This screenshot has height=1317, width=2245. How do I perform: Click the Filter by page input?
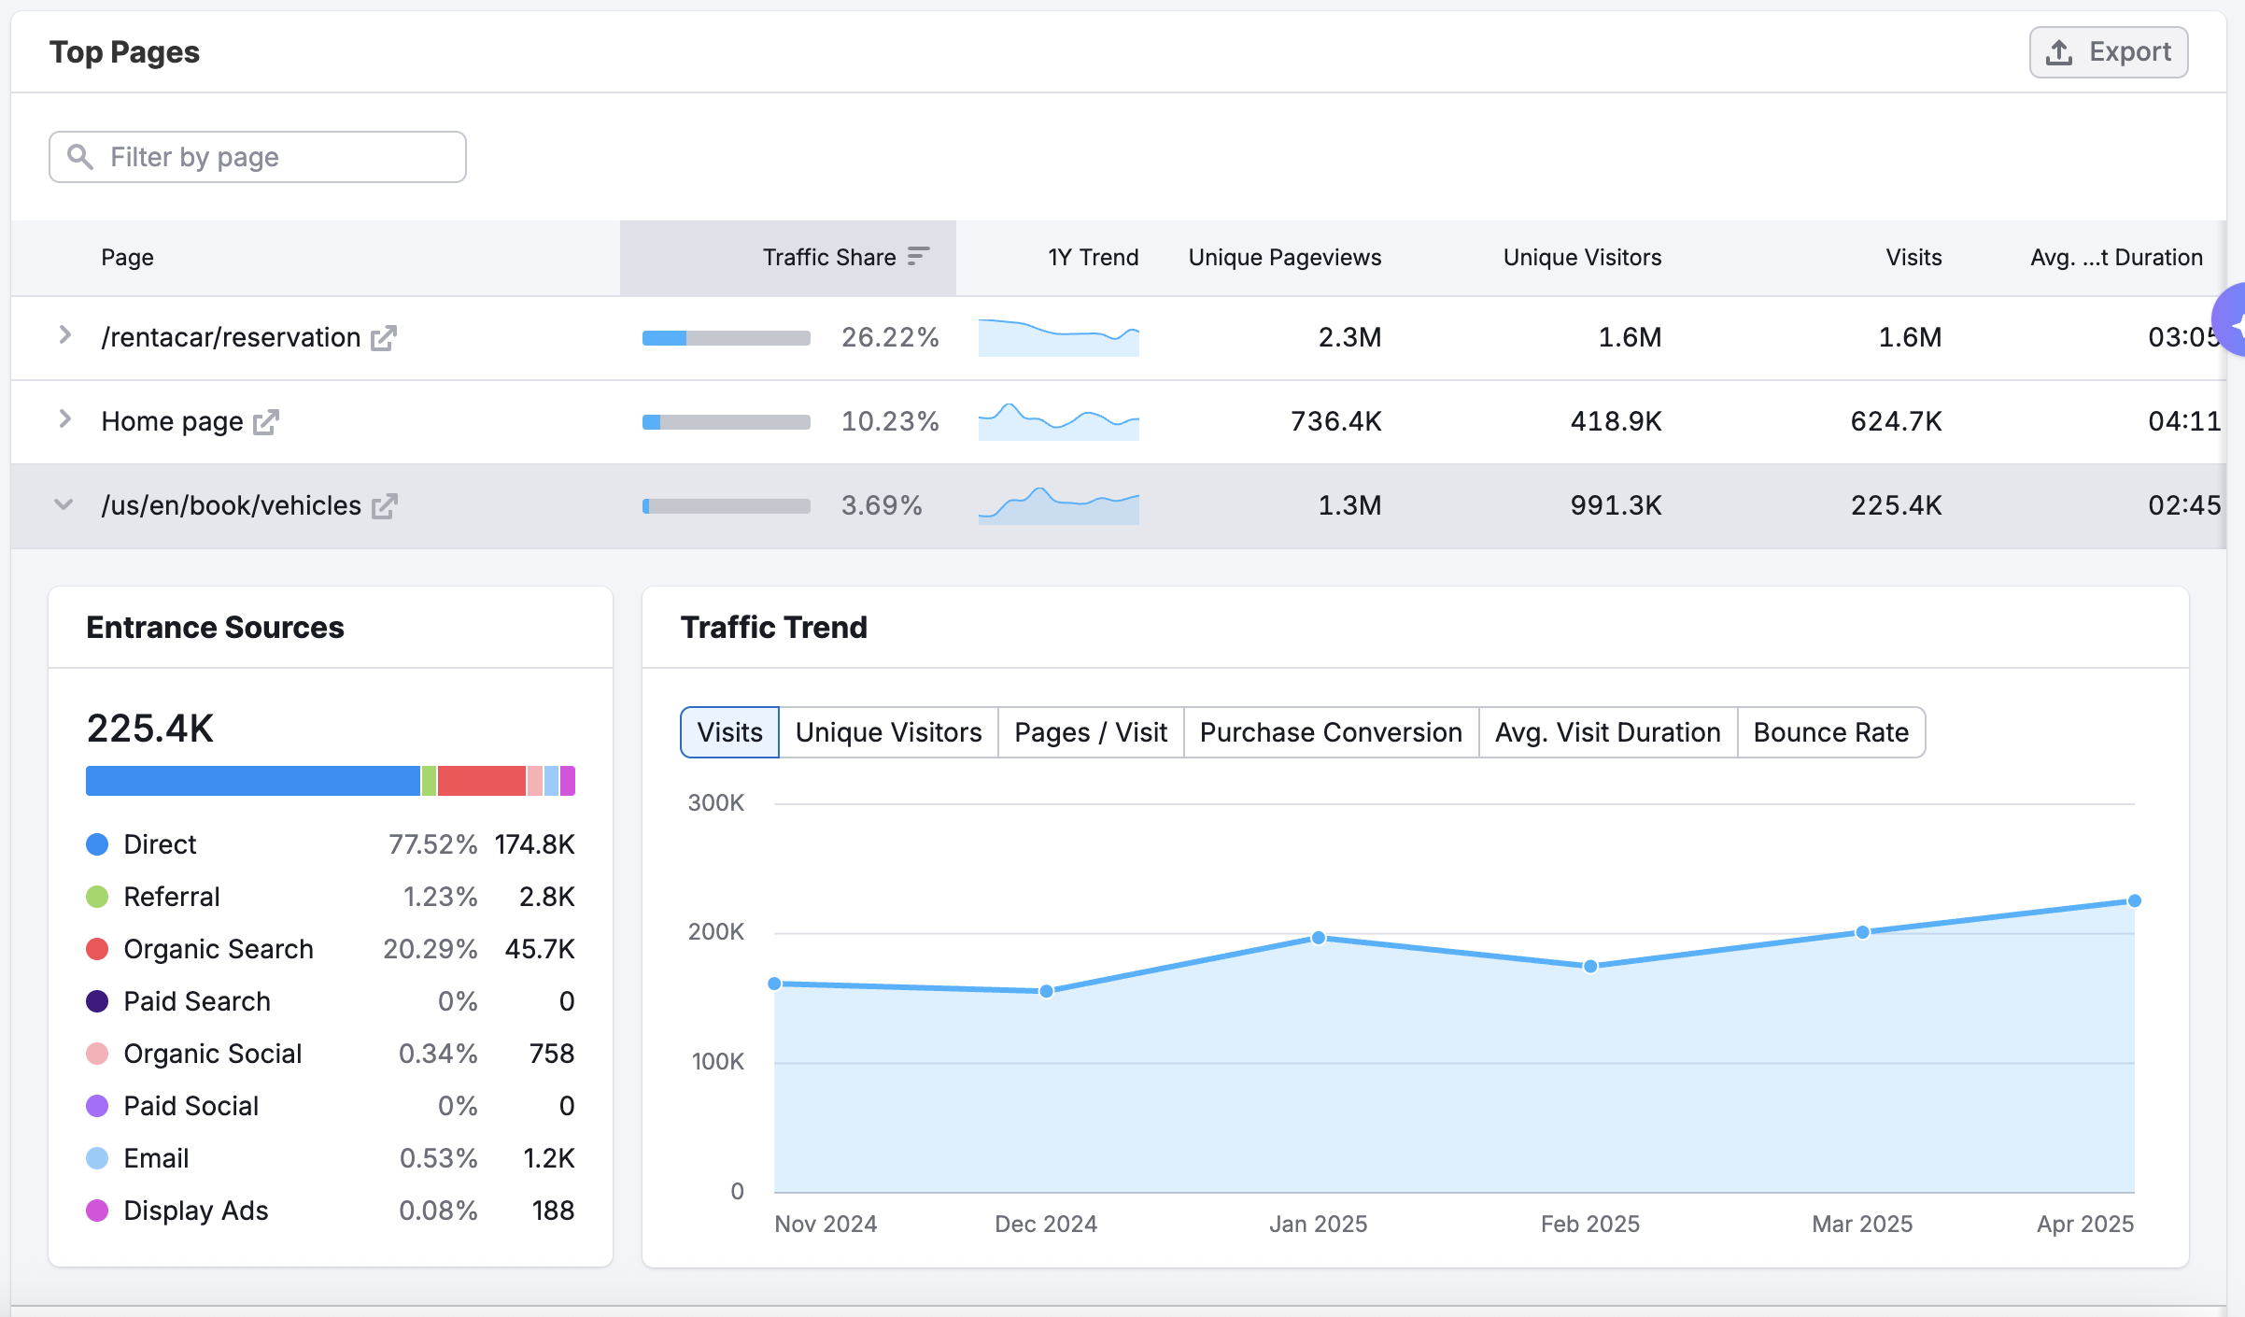280,157
